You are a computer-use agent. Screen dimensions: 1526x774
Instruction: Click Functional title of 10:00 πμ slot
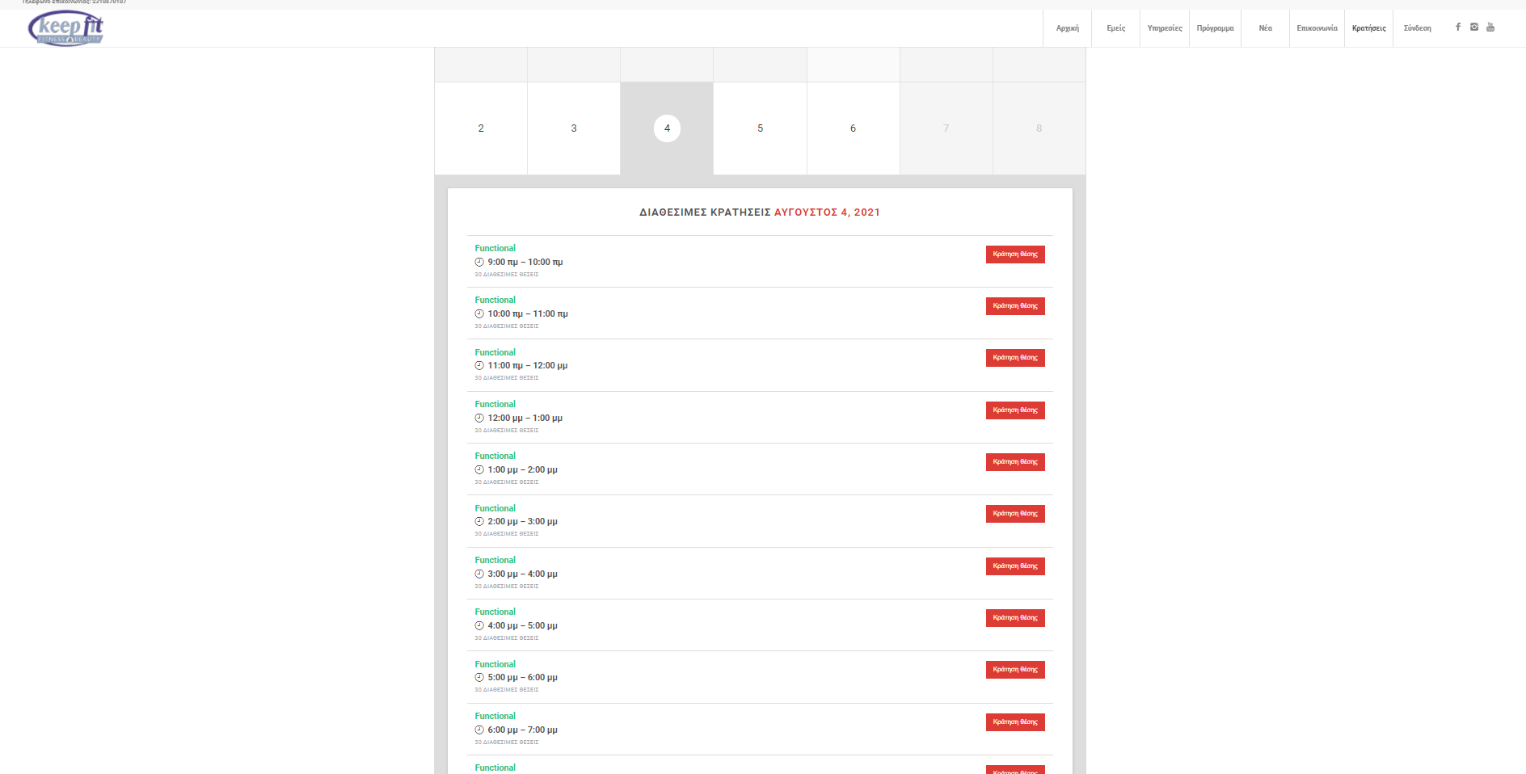tap(495, 301)
